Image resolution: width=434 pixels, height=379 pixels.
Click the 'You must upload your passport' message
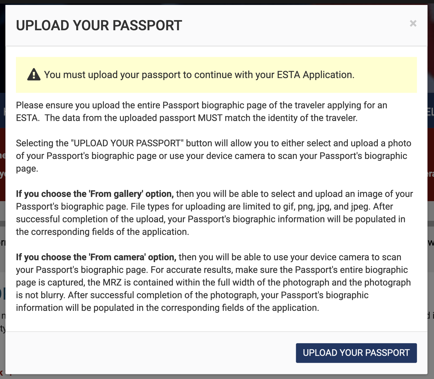point(200,74)
